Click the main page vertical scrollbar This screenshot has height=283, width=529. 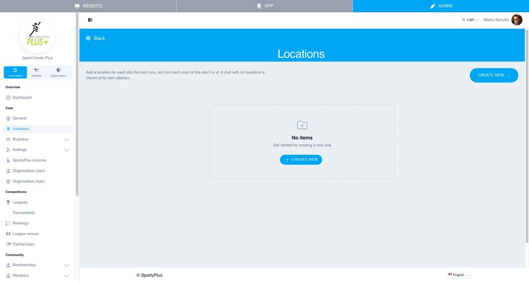527,136
